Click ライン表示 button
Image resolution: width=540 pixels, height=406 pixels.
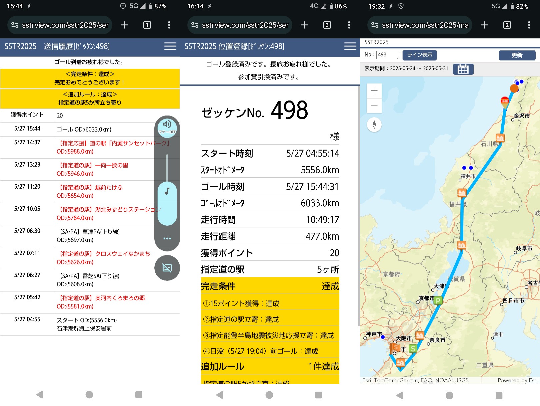[x=420, y=55]
